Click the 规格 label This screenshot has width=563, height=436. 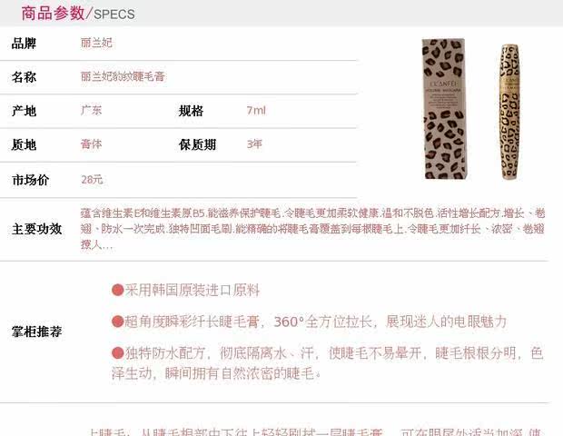pyautogui.click(x=191, y=111)
